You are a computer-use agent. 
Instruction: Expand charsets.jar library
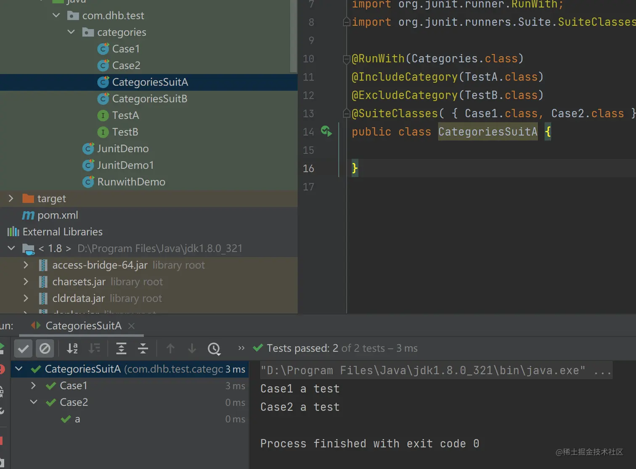tap(26, 281)
